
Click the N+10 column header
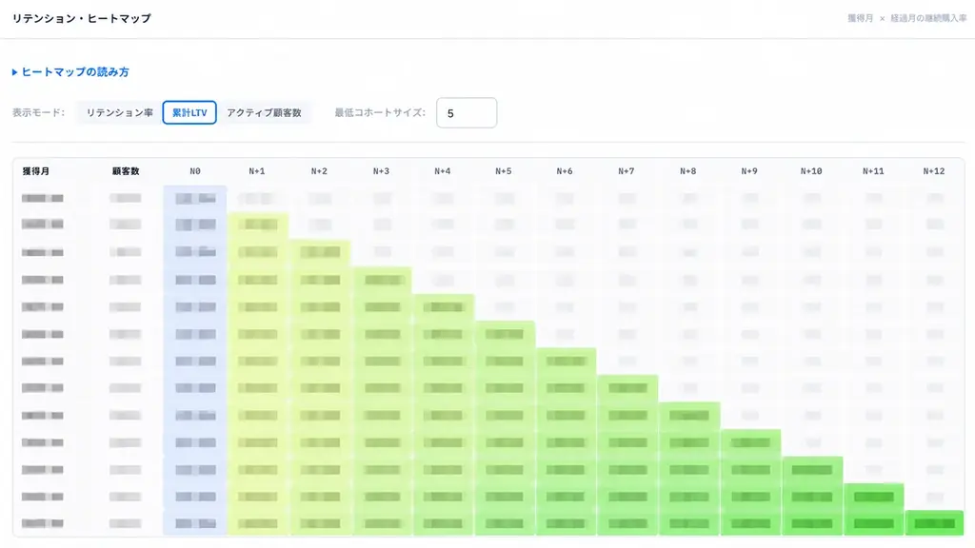click(811, 171)
